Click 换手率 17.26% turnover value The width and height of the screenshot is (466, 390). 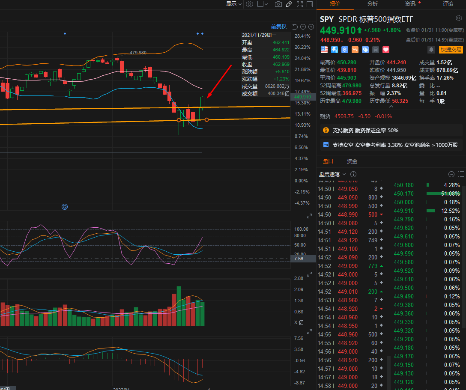coord(445,78)
